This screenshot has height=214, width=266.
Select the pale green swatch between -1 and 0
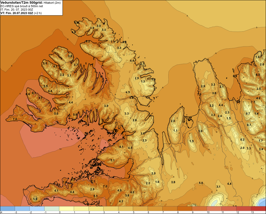[x=52, y=209]
